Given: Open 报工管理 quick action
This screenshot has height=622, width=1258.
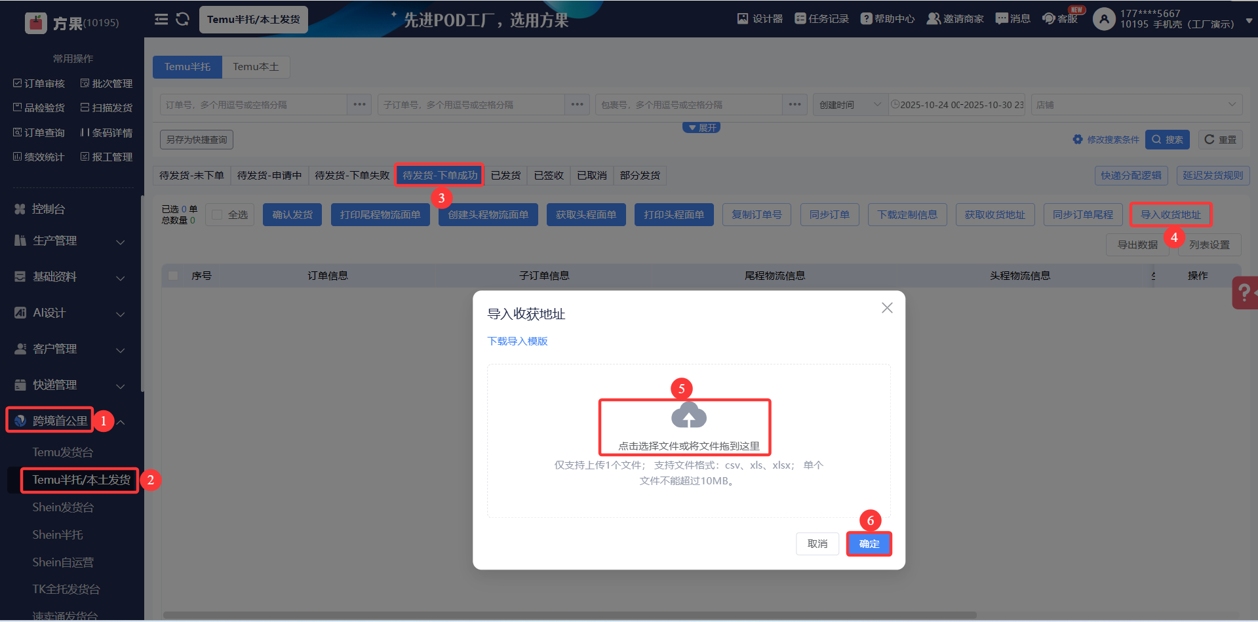Looking at the screenshot, I should 106,157.
